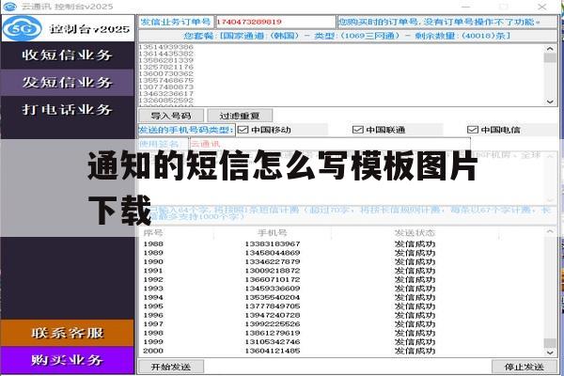Image resolution: width=564 pixels, height=376 pixels.
Task: Click results table scrollbar down arrow
Action: (x=550, y=352)
